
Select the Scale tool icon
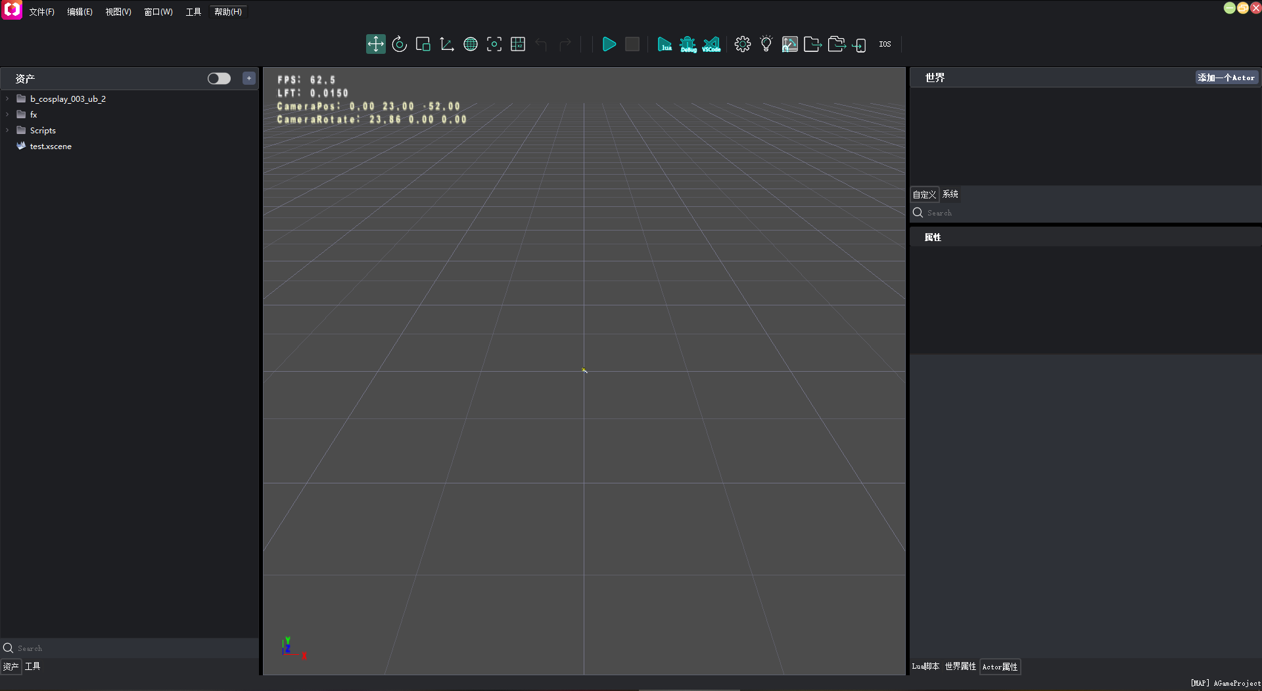pyautogui.click(x=423, y=44)
